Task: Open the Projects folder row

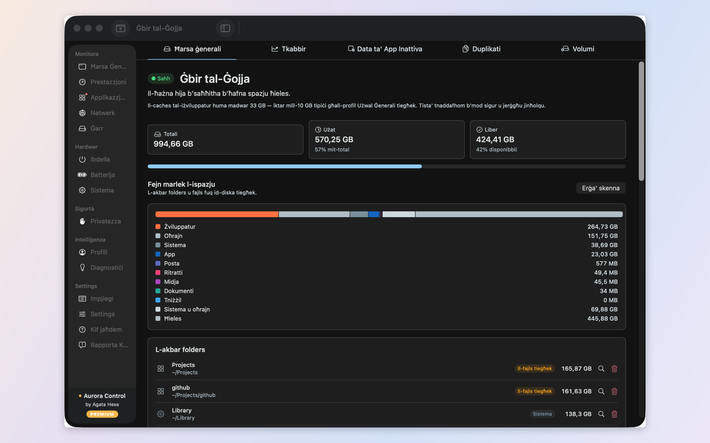Action: (386, 369)
